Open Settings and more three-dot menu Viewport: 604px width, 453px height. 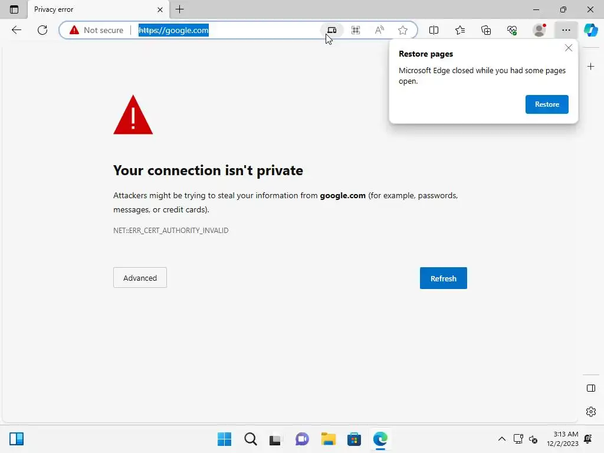pos(566,30)
